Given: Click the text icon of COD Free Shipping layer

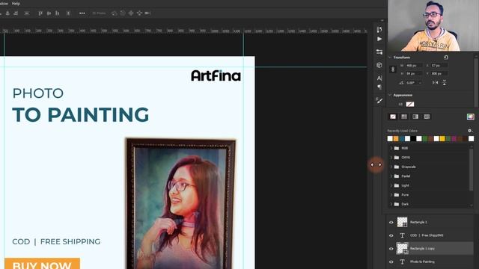Looking at the screenshot, I should pos(402,235).
